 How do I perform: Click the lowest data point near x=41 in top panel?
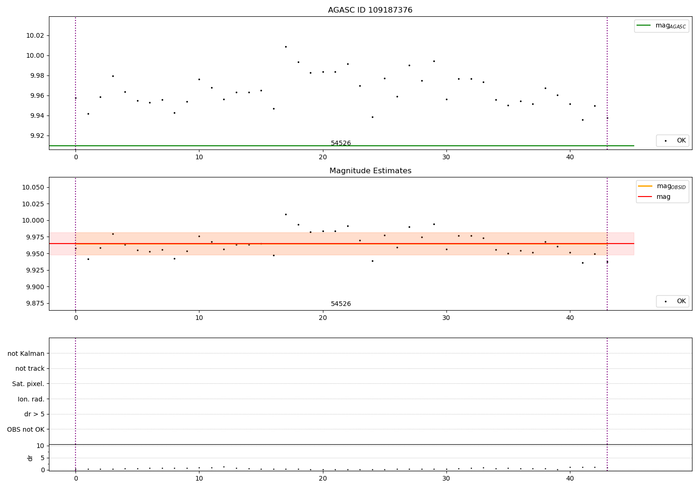(582, 120)
